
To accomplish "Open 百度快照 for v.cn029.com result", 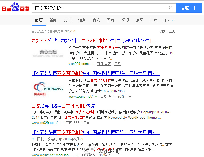I will pos(104,64).
